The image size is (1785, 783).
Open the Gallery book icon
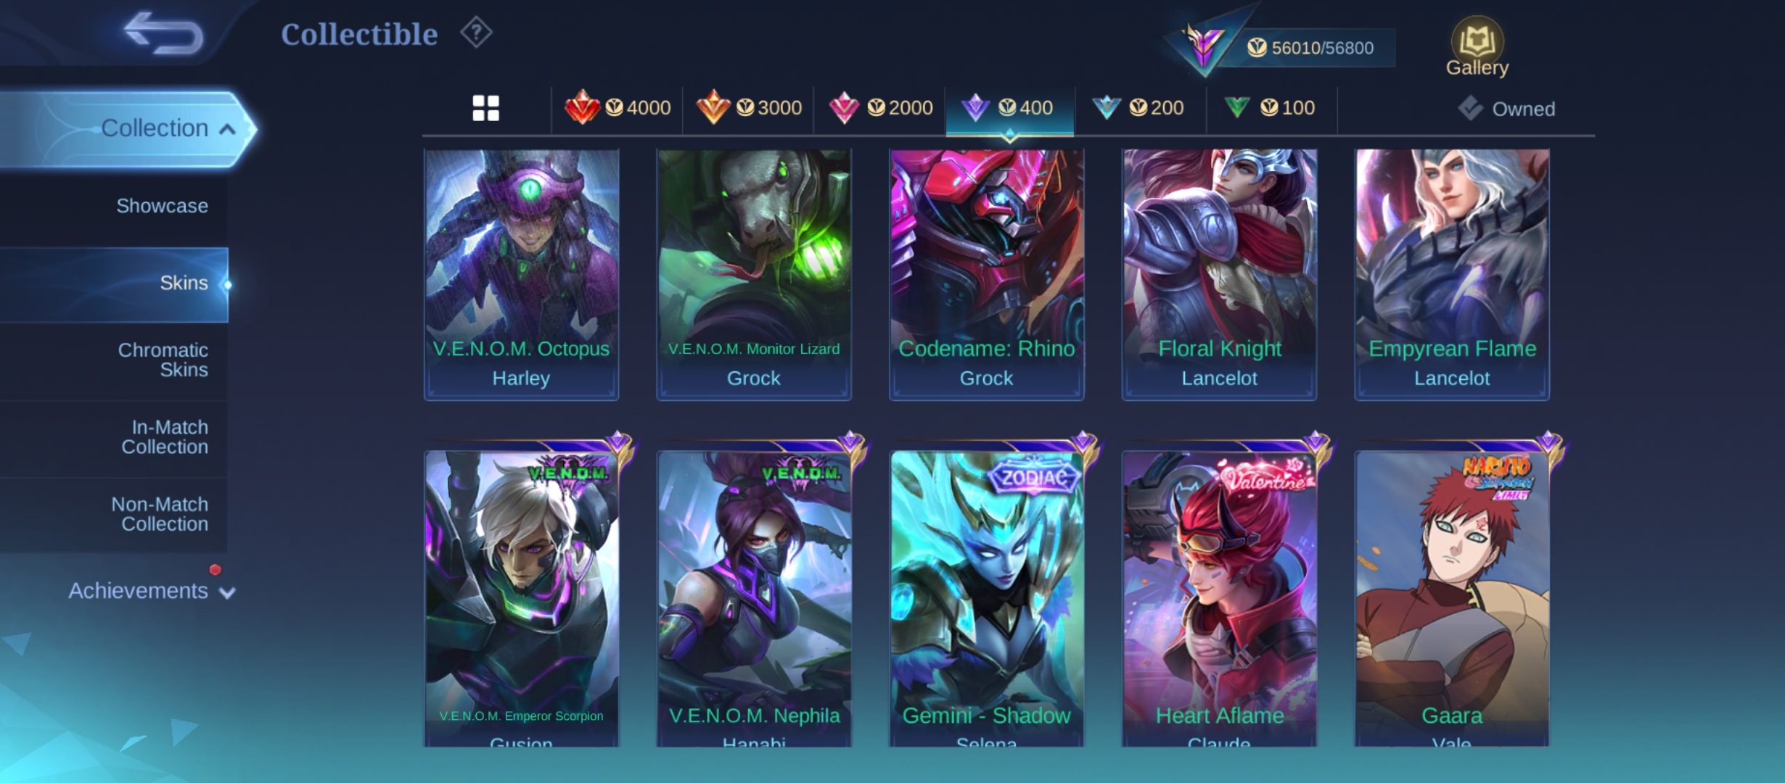[1477, 46]
